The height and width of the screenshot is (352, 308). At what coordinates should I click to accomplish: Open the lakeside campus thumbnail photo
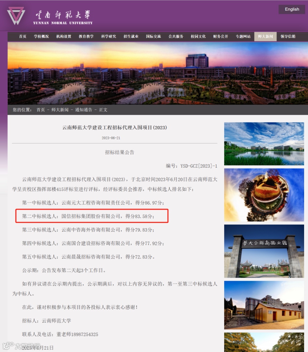pyautogui.click(x=264, y=144)
